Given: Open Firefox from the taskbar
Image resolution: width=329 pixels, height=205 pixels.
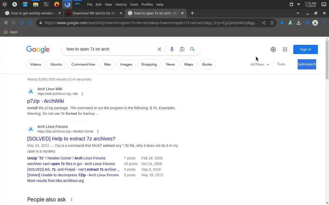Looking at the screenshot, I should coord(57,4).
